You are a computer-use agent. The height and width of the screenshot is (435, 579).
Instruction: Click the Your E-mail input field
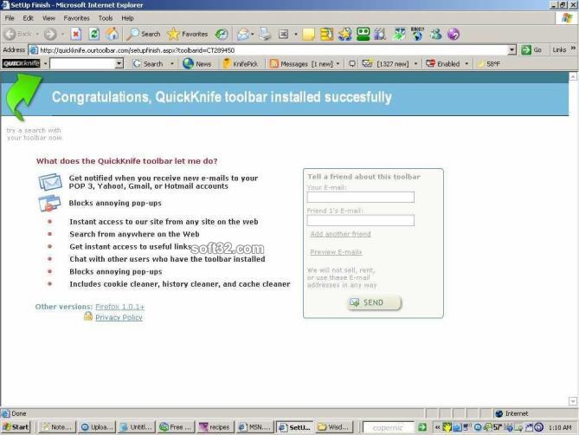tap(361, 197)
